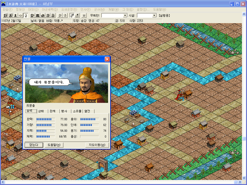Toggle the pressed-in toolbar icon left of the pause icon pair
This screenshot has width=247, height=185.
tap(72, 15)
